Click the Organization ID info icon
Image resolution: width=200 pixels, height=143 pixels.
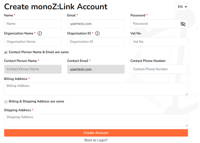pos(97,33)
